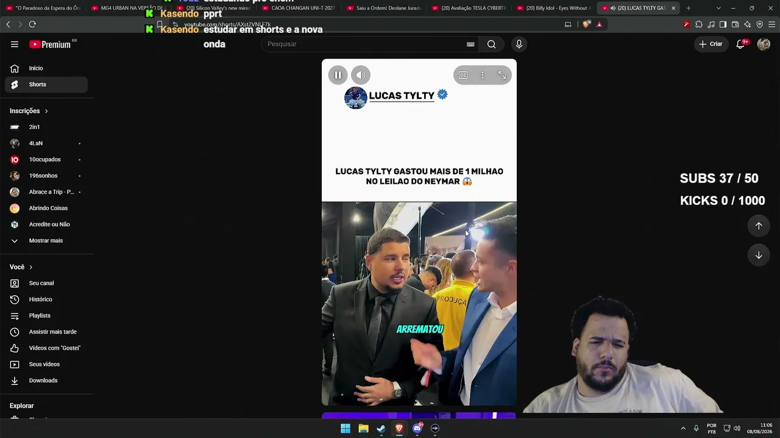Open Seus vídeos in the sidebar
The height and width of the screenshot is (438, 780).
click(46, 364)
